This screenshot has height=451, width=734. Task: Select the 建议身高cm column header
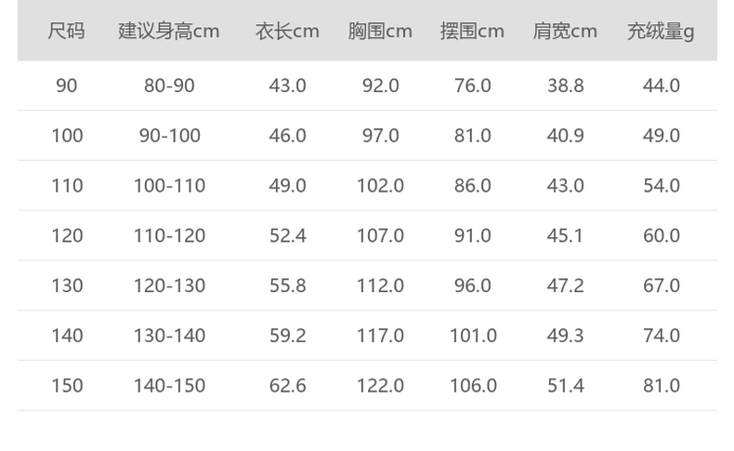point(168,31)
